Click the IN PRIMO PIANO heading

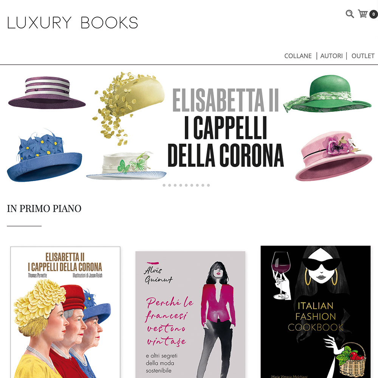coord(44,209)
